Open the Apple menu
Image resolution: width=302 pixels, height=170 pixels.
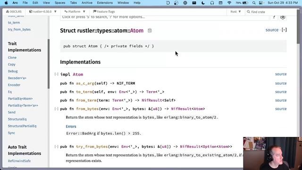pos(6,3)
